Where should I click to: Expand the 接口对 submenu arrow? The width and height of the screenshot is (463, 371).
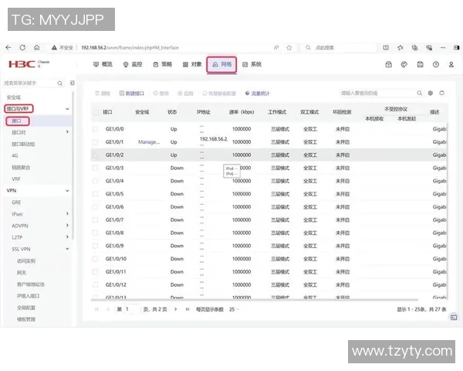tap(67, 132)
